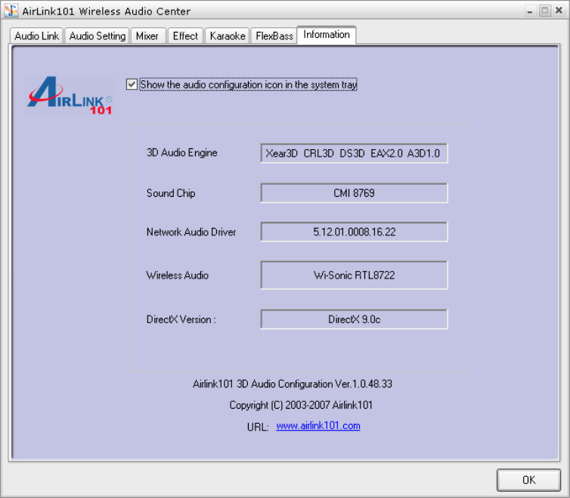The height and width of the screenshot is (498, 570).
Task: Click the DirectX 9.0c field
Action: point(354,319)
